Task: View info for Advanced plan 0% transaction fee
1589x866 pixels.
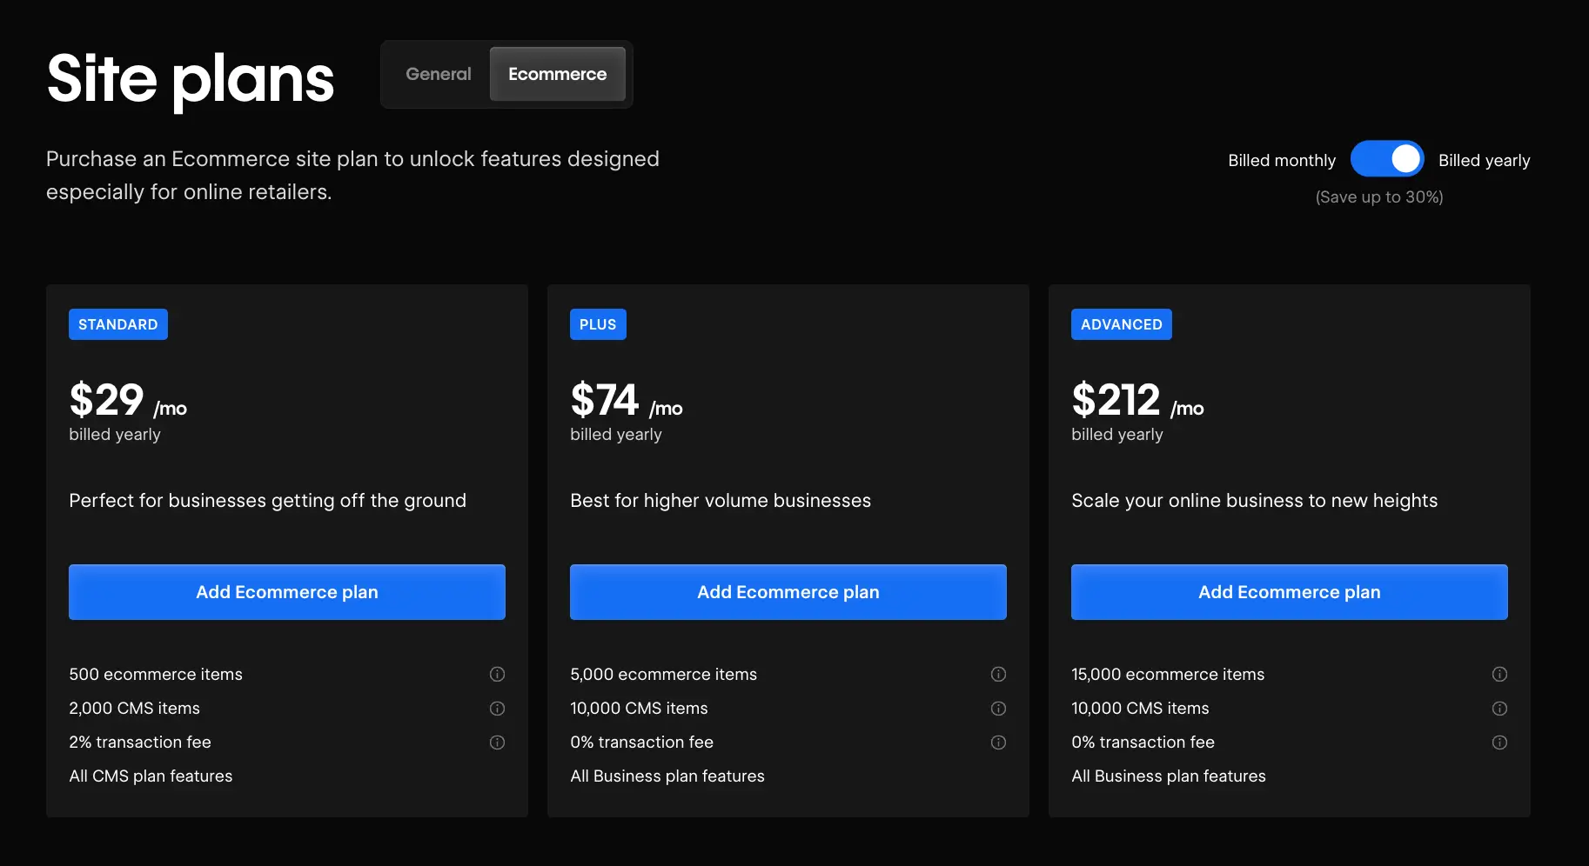Action: click(1499, 742)
